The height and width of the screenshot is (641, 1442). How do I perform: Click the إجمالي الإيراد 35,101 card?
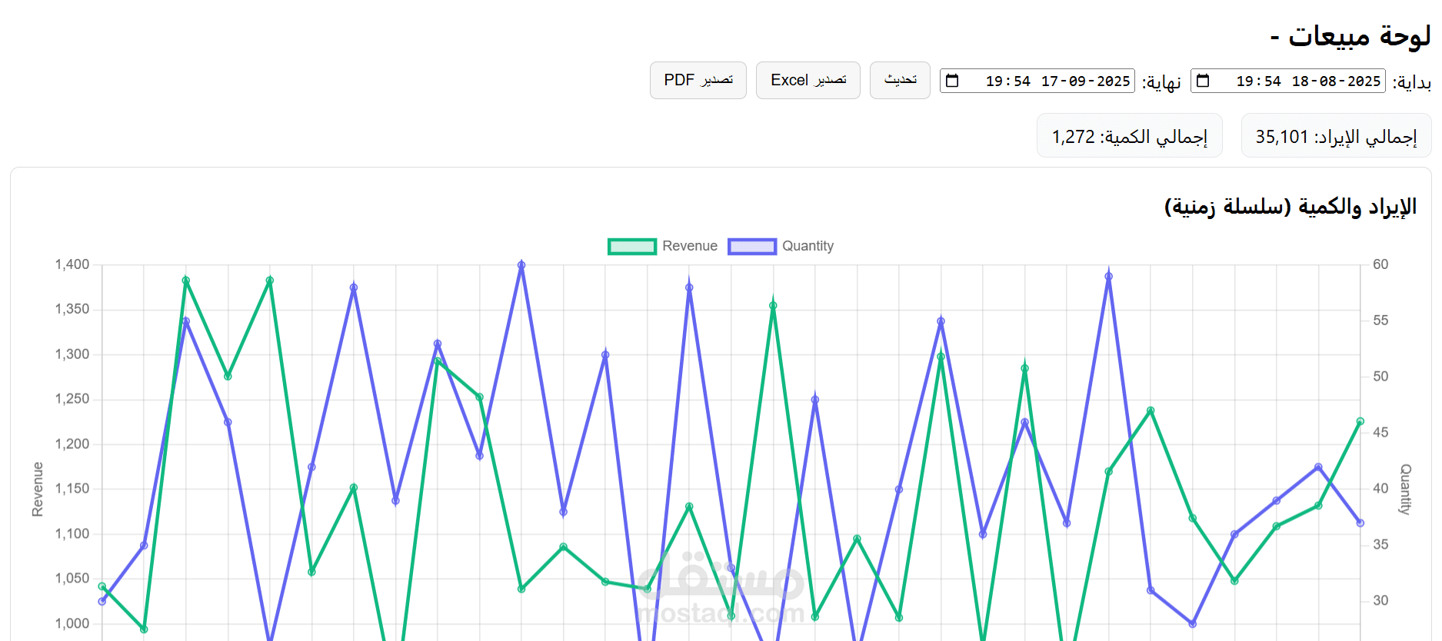[x=1337, y=136]
